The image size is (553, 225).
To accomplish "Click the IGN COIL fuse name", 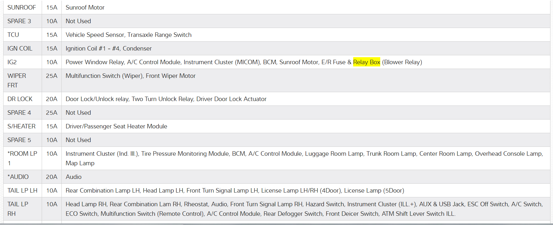I will [x=20, y=48].
